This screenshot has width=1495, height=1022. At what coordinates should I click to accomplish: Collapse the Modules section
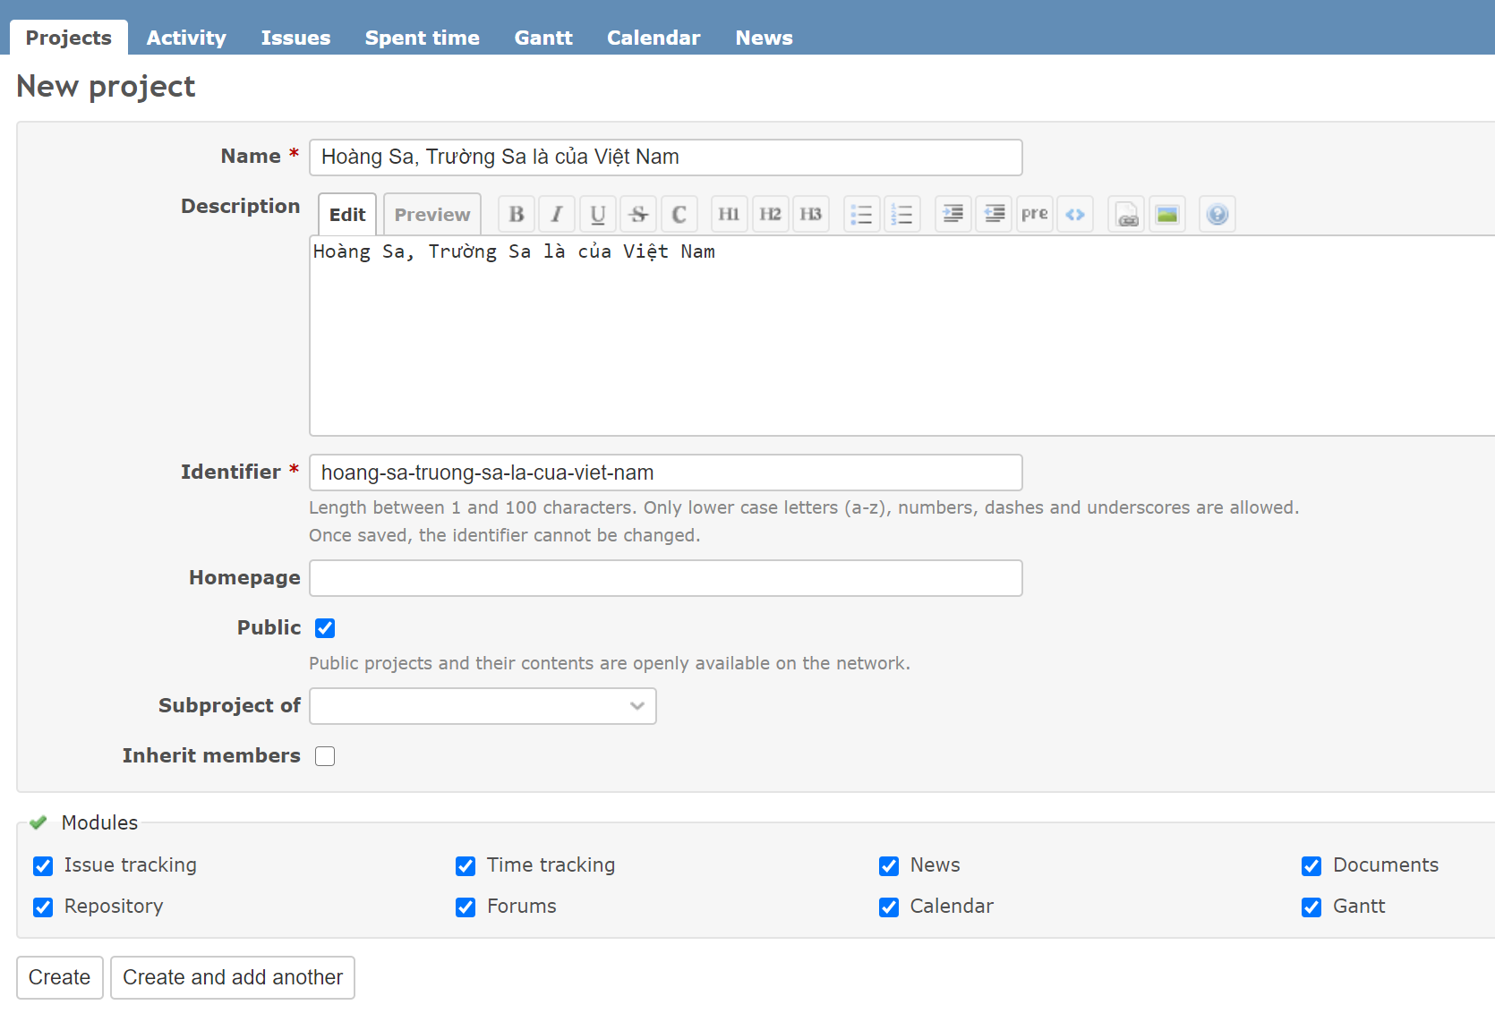(98, 822)
